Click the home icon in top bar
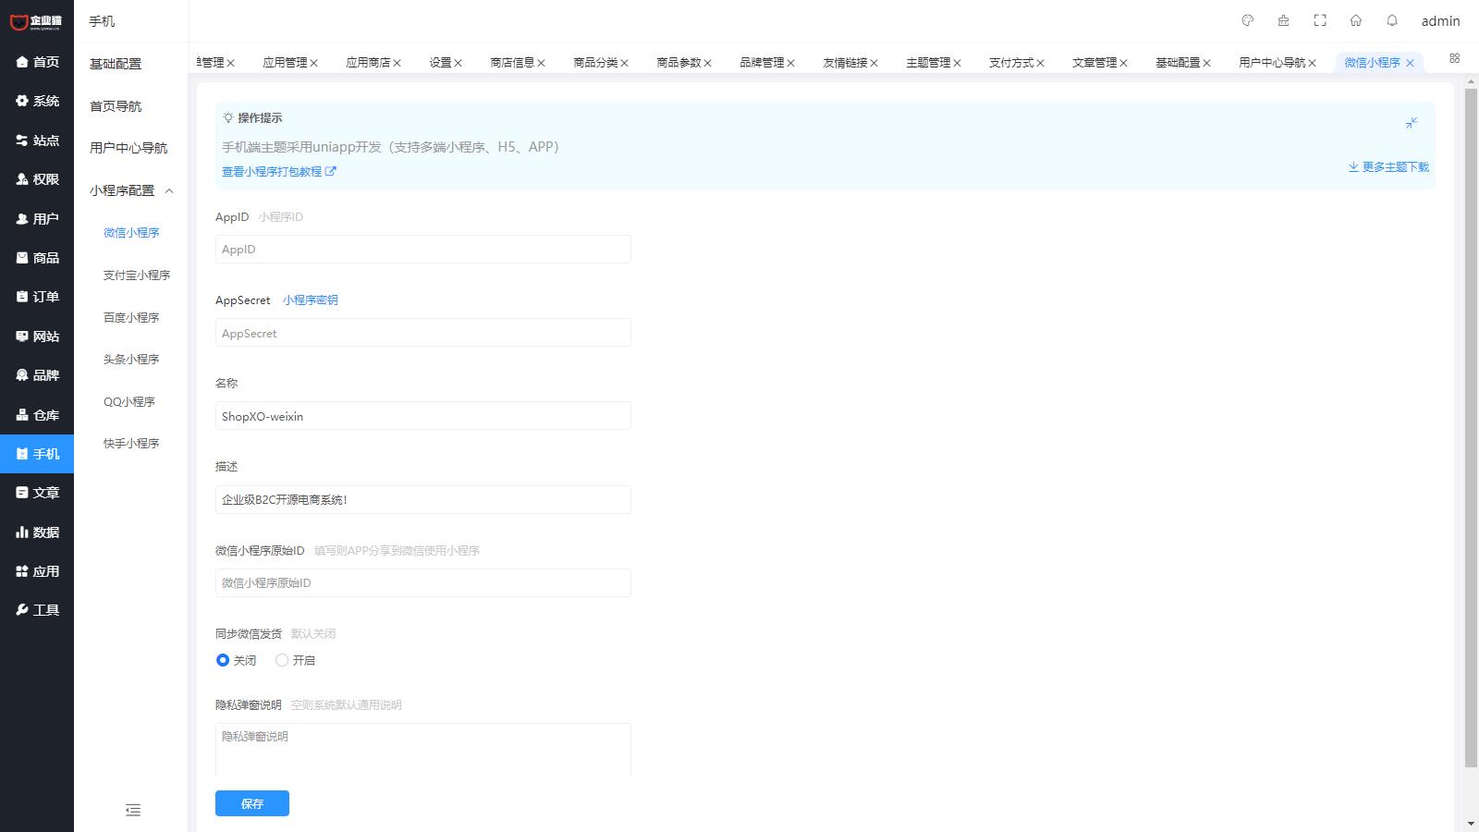Image resolution: width=1479 pixels, height=832 pixels. click(x=1356, y=20)
